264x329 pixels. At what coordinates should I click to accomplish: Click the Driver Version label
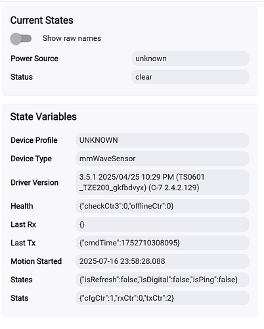coord(35,182)
